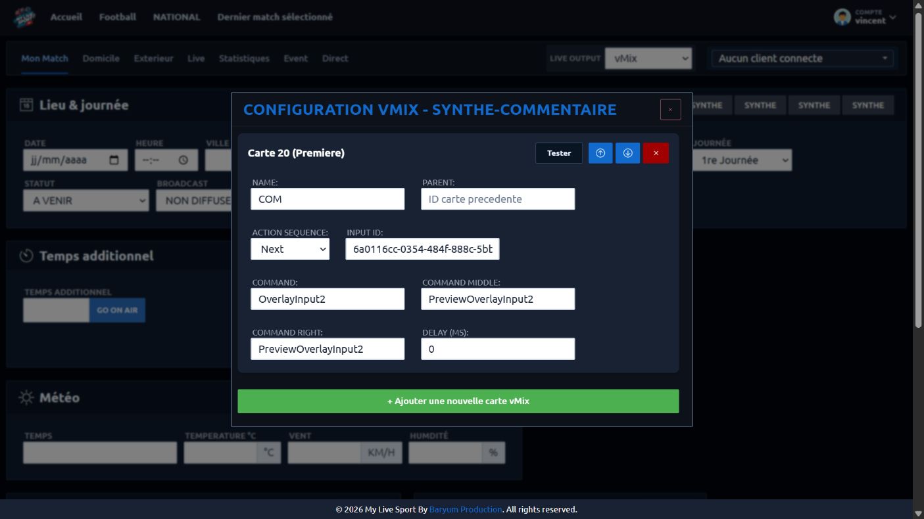Image resolution: width=924 pixels, height=519 pixels.
Task: Click the COMMAND MIDDLE field
Action: [498, 299]
